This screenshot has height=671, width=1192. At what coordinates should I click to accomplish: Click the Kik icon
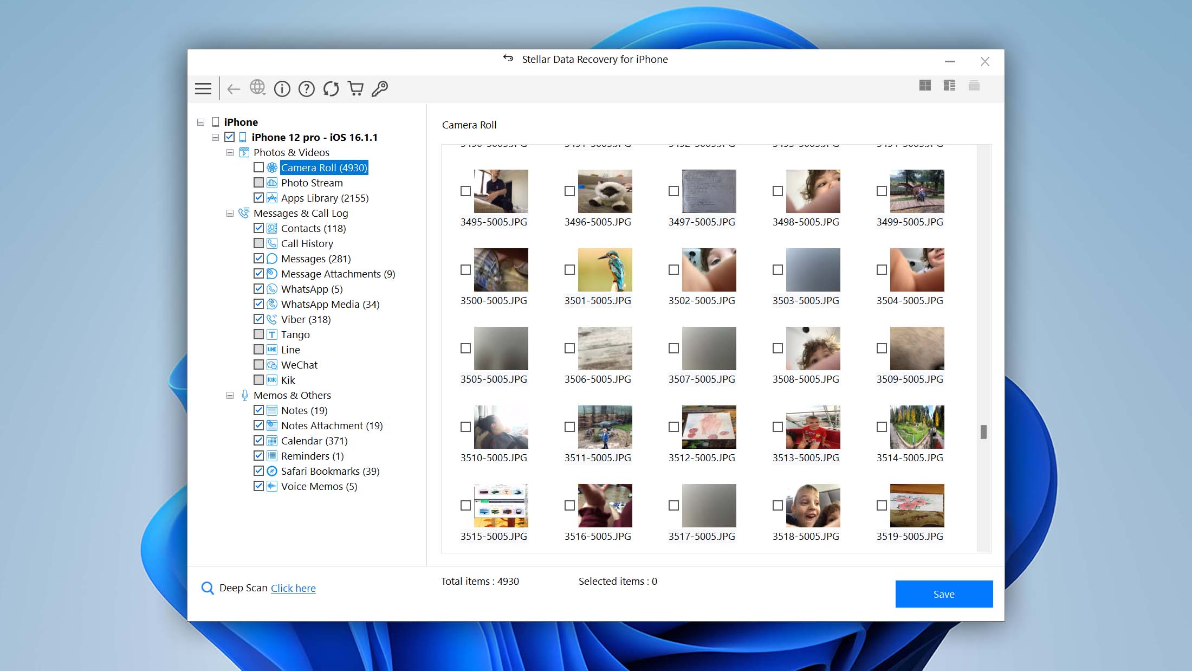tap(272, 380)
